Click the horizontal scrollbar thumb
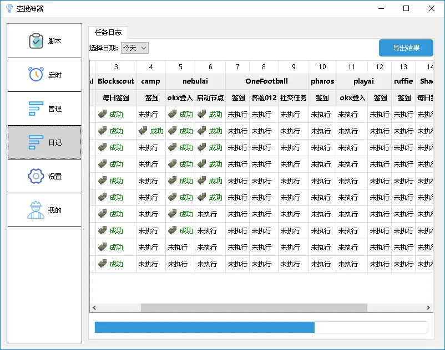The width and height of the screenshot is (445, 350). click(254, 307)
